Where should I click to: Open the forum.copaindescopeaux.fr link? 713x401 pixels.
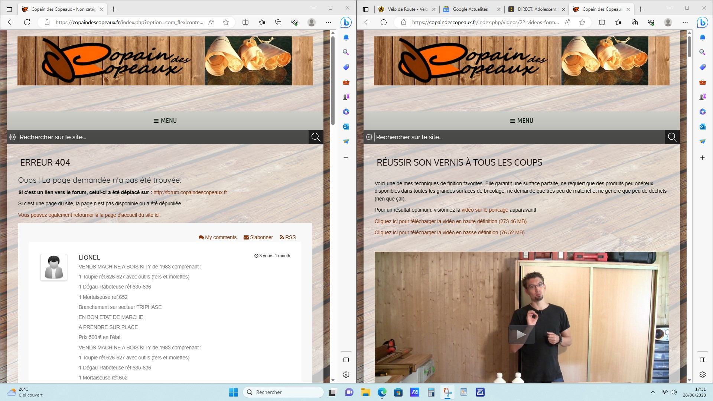(190, 192)
